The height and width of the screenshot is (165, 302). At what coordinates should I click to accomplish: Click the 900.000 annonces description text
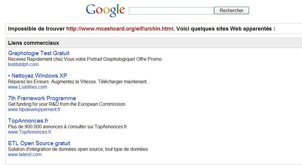tap(67, 127)
